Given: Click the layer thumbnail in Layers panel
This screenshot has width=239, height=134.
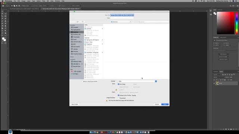Looking at the screenshot, I should (x=217, y=83).
